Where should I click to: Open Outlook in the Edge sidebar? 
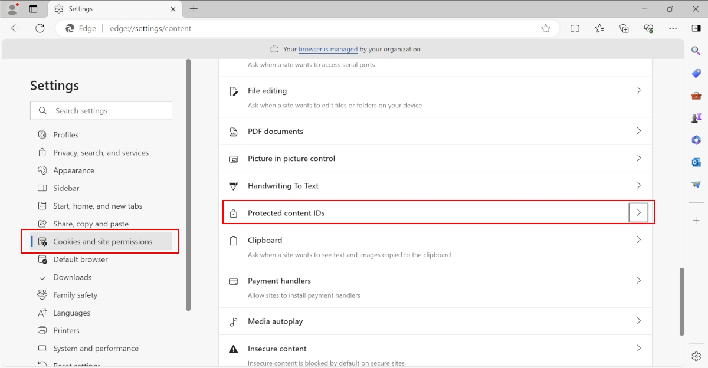click(x=696, y=162)
